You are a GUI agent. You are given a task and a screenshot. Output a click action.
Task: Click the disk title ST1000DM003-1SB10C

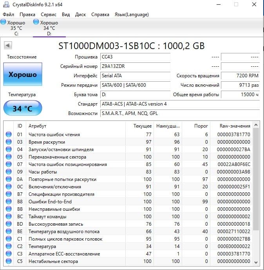[132, 46]
